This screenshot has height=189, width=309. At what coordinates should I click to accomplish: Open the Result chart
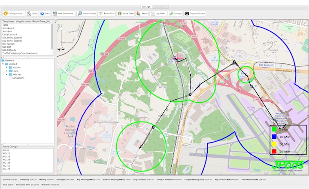pyautogui.click(x=143, y=13)
